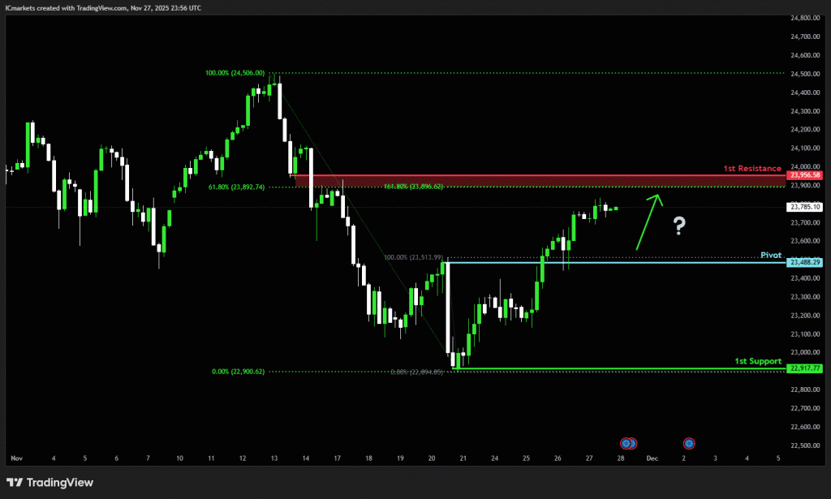Click the ICmarkets TradingView attribution text
This screenshot has height=499, width=831.
tap(103, 7)
